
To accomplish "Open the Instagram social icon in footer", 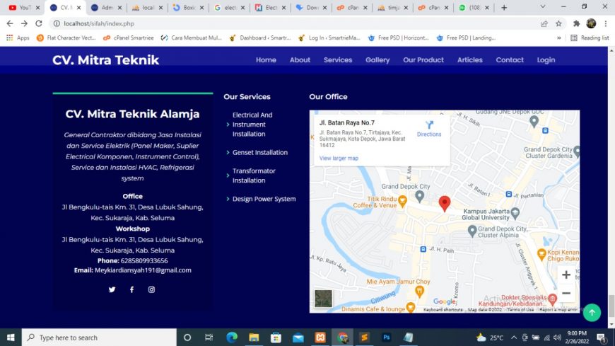I will coord(151,289).
